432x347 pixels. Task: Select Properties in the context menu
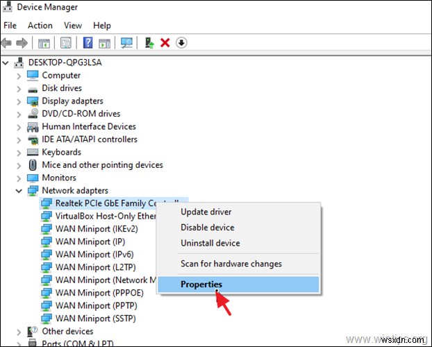(238, 285)
